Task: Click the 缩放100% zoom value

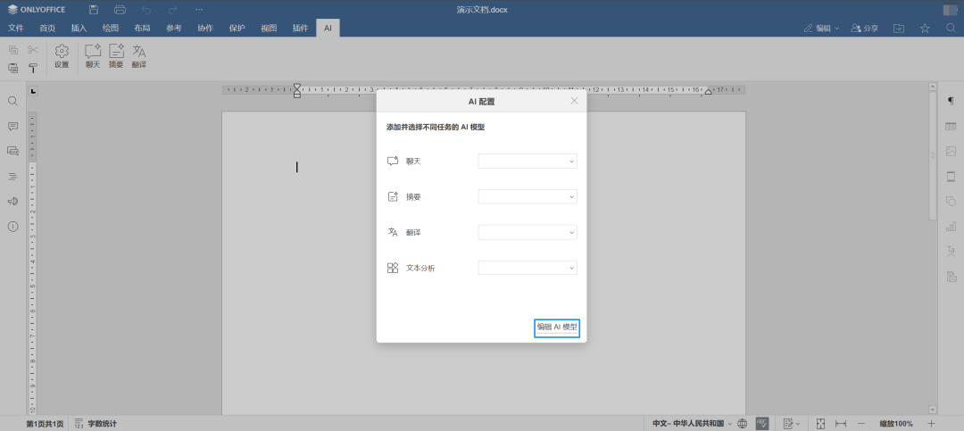Action: coord(896,424)
